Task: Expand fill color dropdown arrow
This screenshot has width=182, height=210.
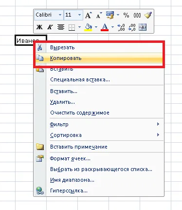Action: pyautogui.click(x=96, y=27)
